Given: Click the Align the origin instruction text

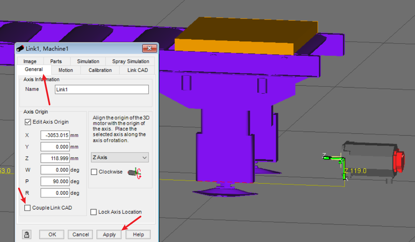Looking at the screenshot, I should 121,129.
